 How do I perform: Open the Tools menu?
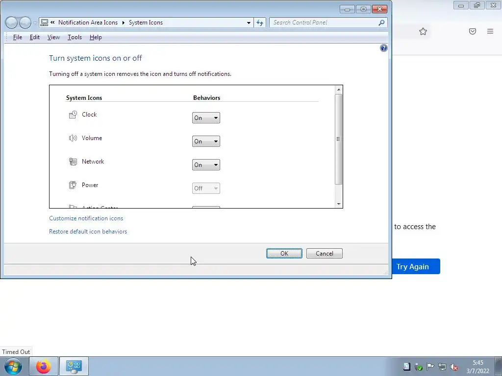click(75, 37)
